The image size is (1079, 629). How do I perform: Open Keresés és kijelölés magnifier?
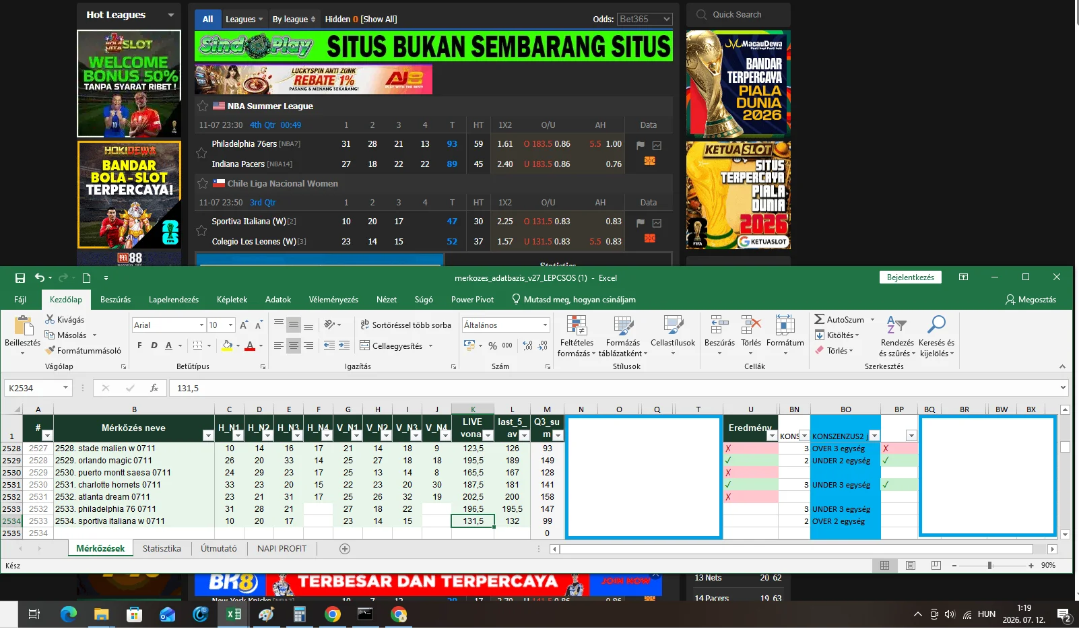[936, 325]
